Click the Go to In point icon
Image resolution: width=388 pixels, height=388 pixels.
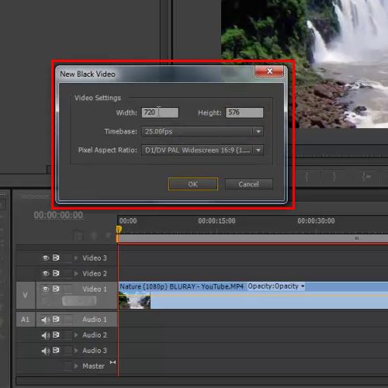[366, 177]
